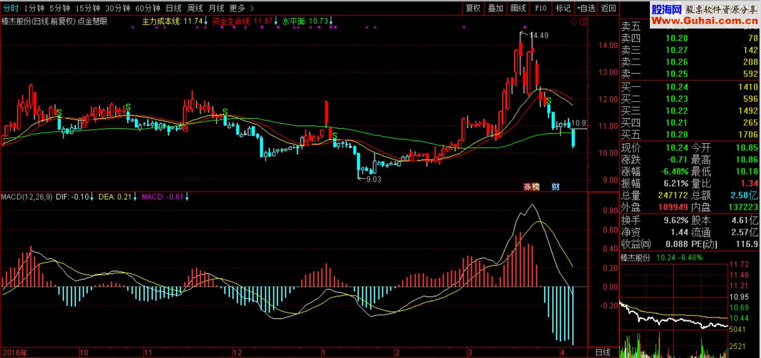
Task: Click the 标记 mark button
Action: 563,8
